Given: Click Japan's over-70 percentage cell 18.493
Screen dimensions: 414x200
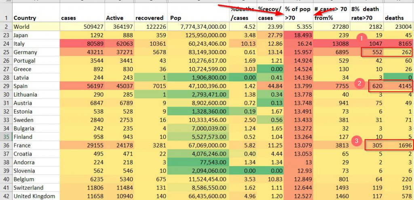Looking at the screenshot, I should pos(298,35).
